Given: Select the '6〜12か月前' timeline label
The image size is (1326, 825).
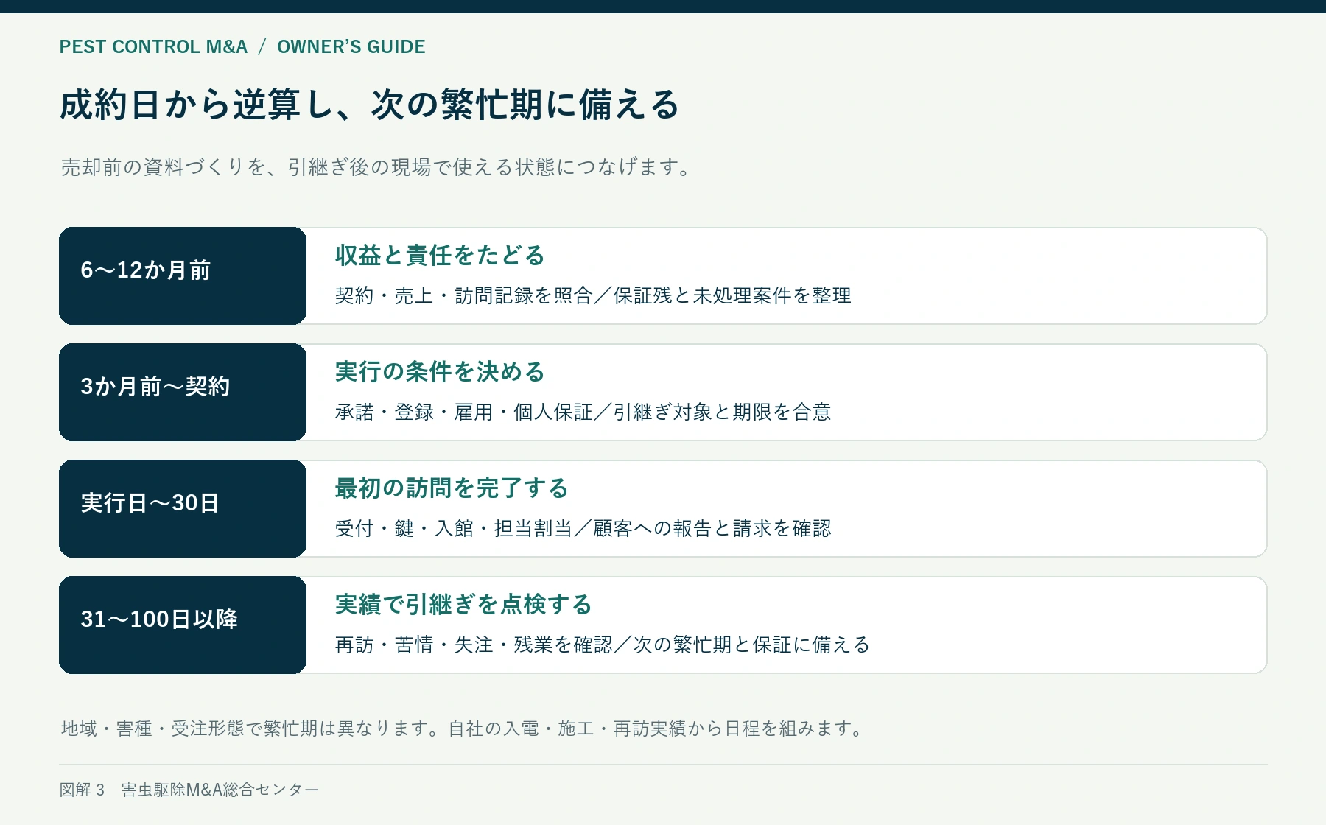Looking at the screenshot, I should [x=146, y=270].
